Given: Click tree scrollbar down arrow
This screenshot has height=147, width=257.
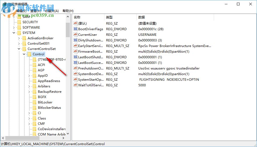Looking at the screenshot, I should pos(68,134).
